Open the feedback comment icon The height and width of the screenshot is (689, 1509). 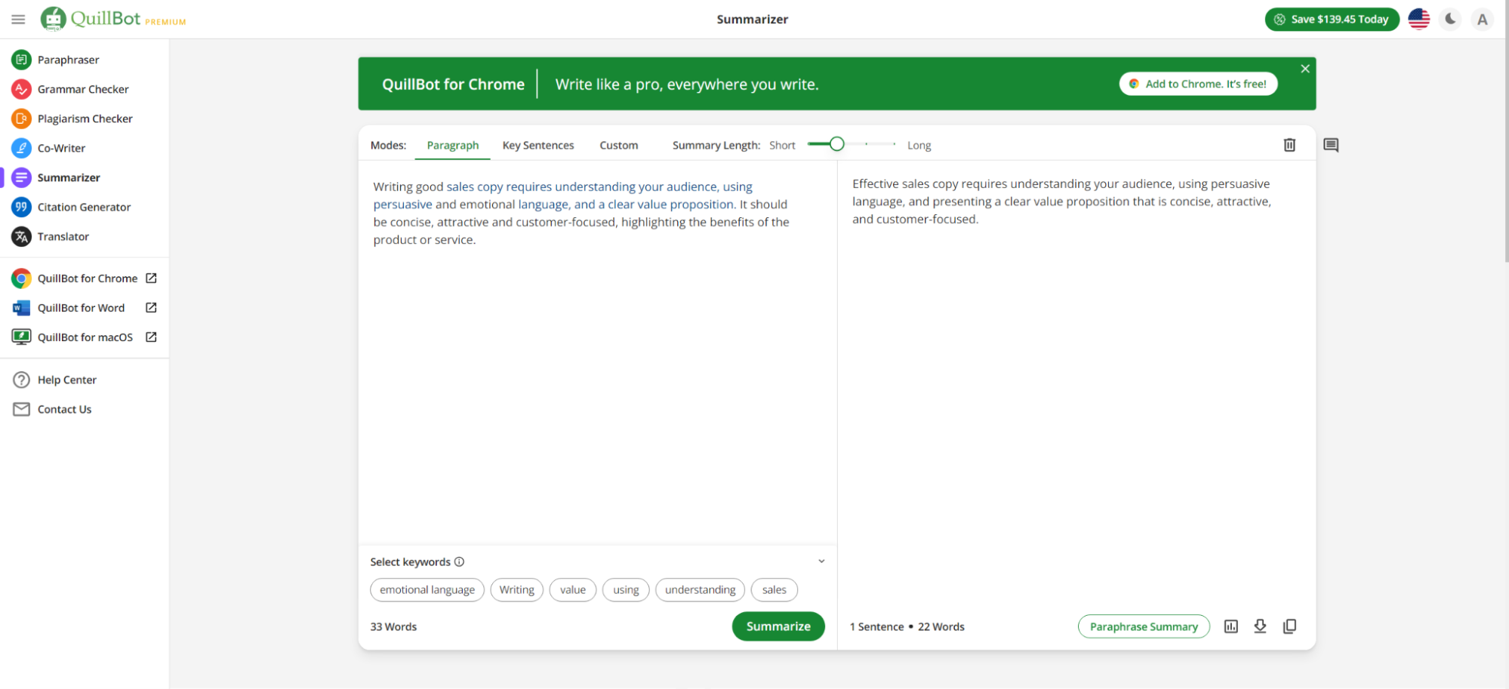pyautogui.click(x=1331, y=145)
